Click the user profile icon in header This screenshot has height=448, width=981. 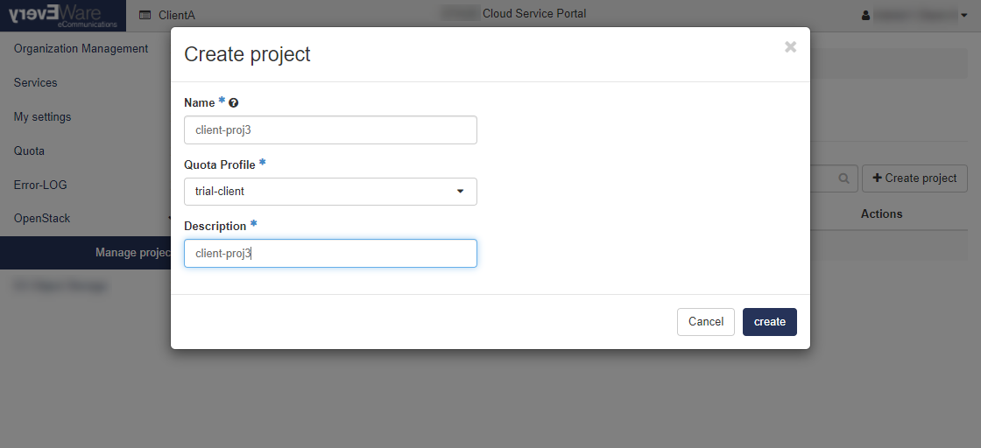(866, 15)
